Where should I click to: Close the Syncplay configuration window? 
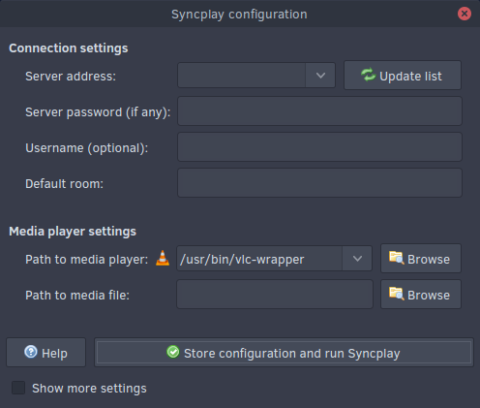pyautogui.click(x=465, y=14)
